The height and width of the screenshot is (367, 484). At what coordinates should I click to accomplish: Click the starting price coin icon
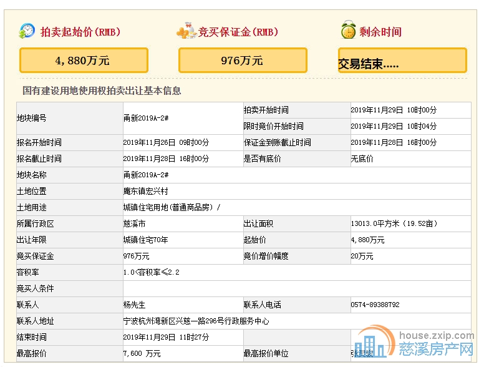click(27, 31)
